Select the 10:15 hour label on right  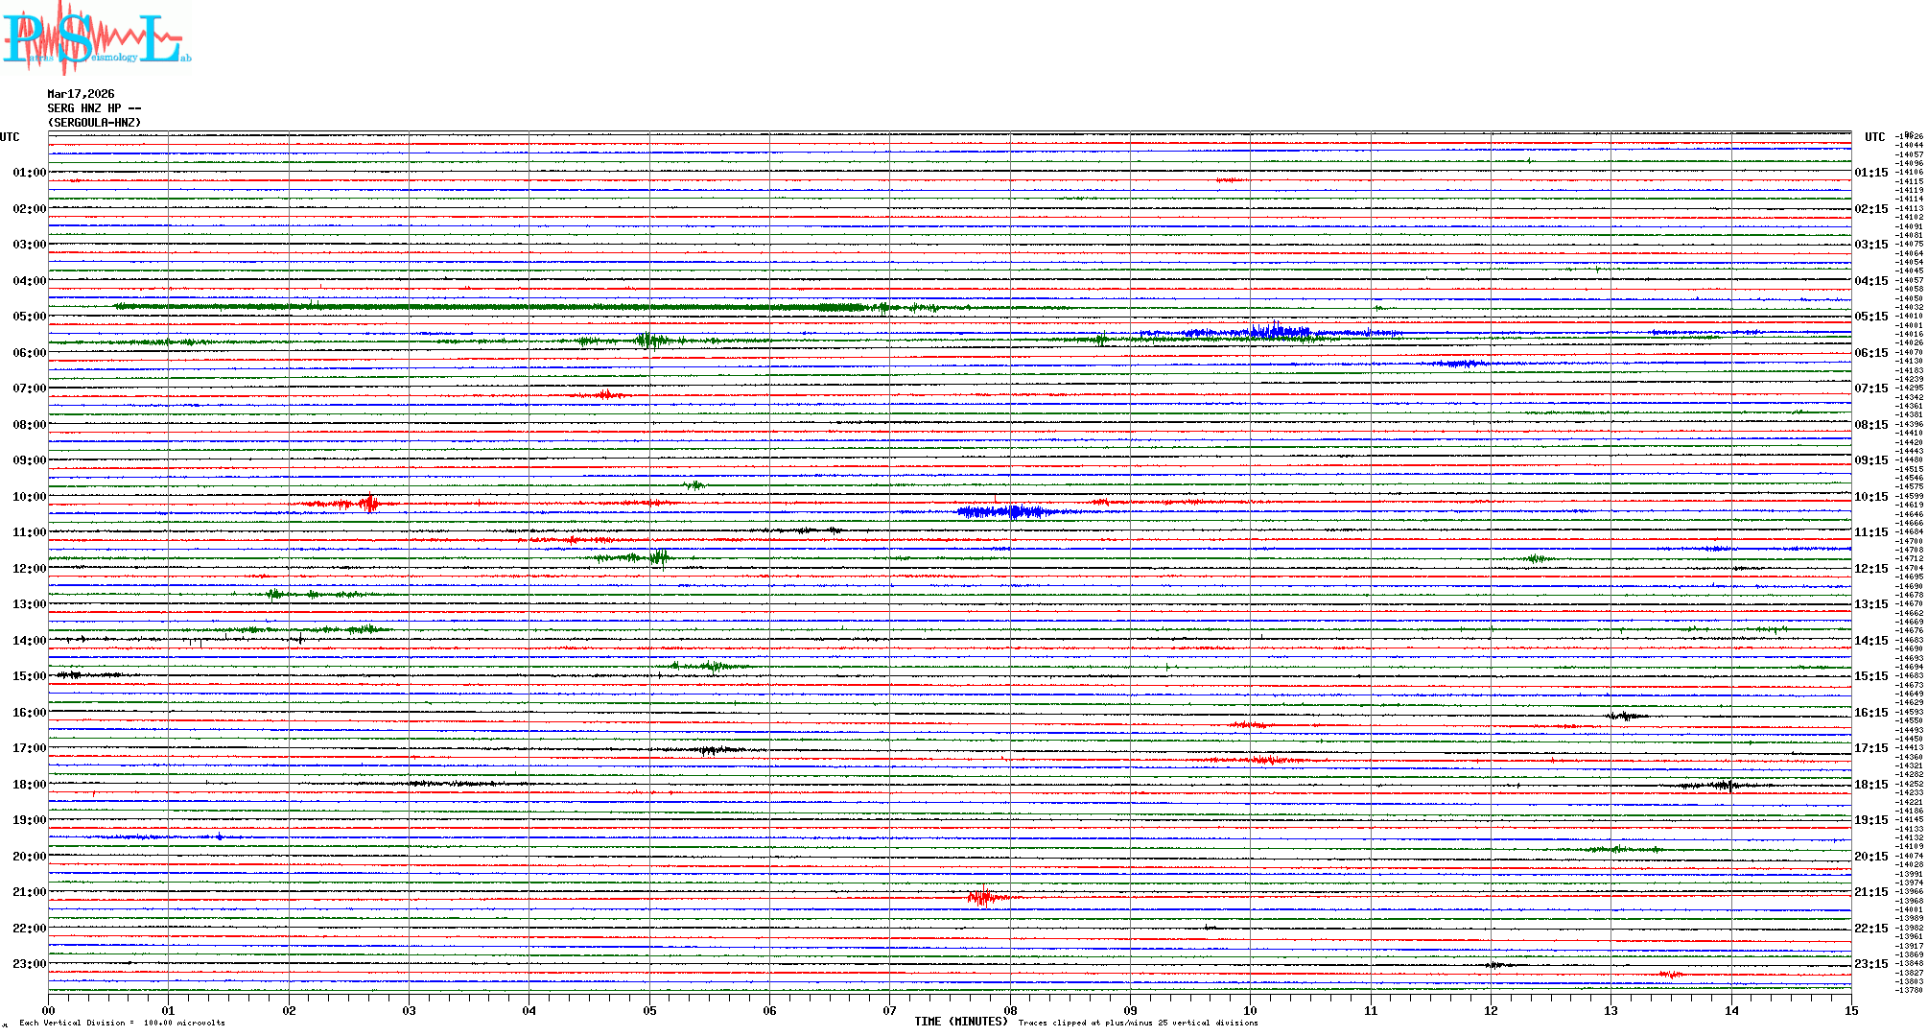1870,497
